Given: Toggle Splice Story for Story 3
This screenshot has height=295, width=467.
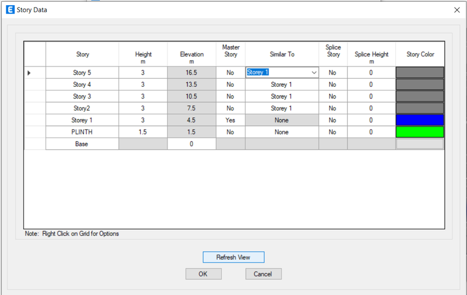Looking at the screenshot, I should [x=333, y=96].
